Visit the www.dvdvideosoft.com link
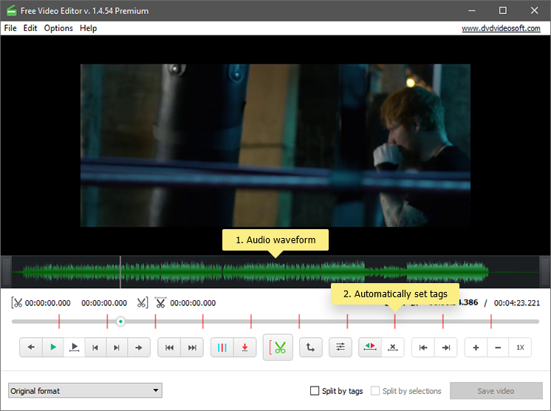Screen dimensions: 551x411 [x=501, y=28]
